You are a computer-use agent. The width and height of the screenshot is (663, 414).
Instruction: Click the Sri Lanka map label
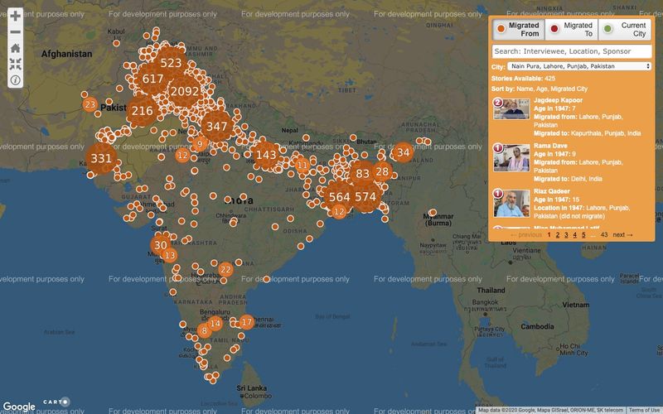click(x=251, y=388)
